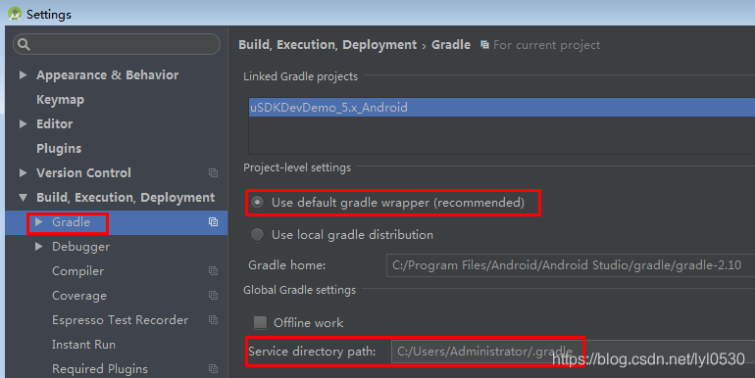Click the Gradle home path field

pyautogui.click(x=571, y=265)
